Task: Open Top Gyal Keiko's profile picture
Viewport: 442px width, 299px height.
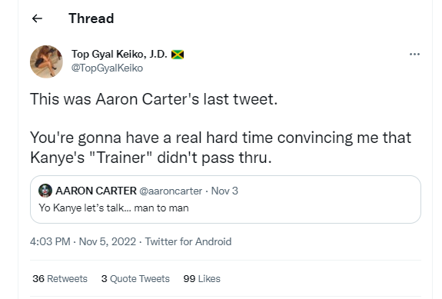Action: [x=46, y=61]
